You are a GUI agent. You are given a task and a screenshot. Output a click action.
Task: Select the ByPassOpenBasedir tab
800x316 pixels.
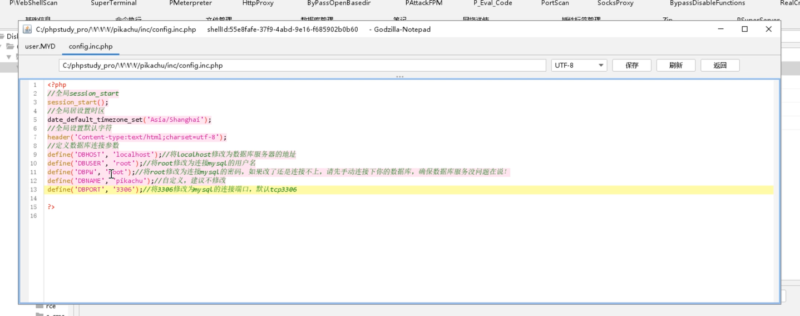(339, 3)
